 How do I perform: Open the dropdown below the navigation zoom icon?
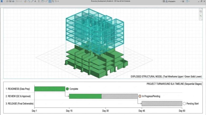click(x=201, y=18)
